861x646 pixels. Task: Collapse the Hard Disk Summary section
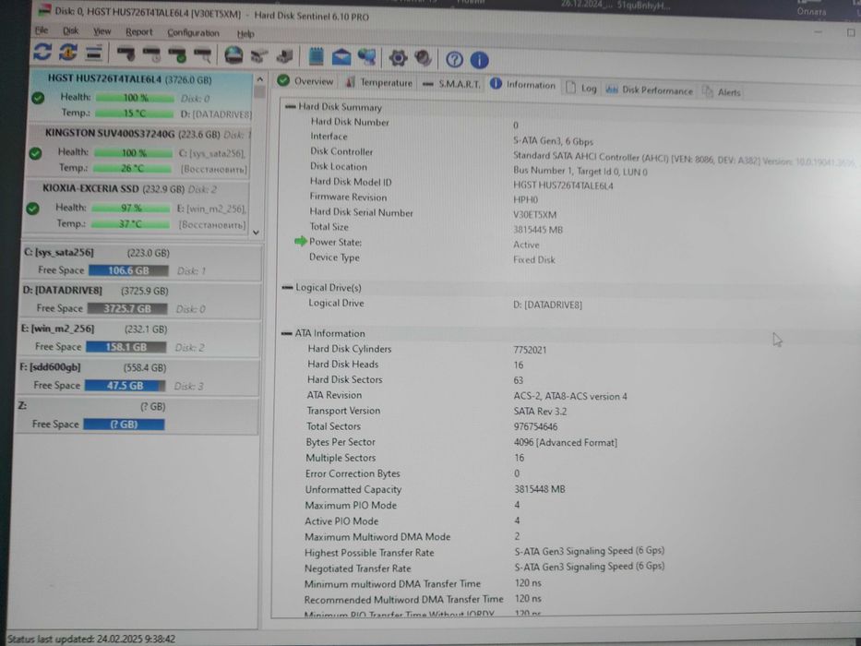[290, 106]
